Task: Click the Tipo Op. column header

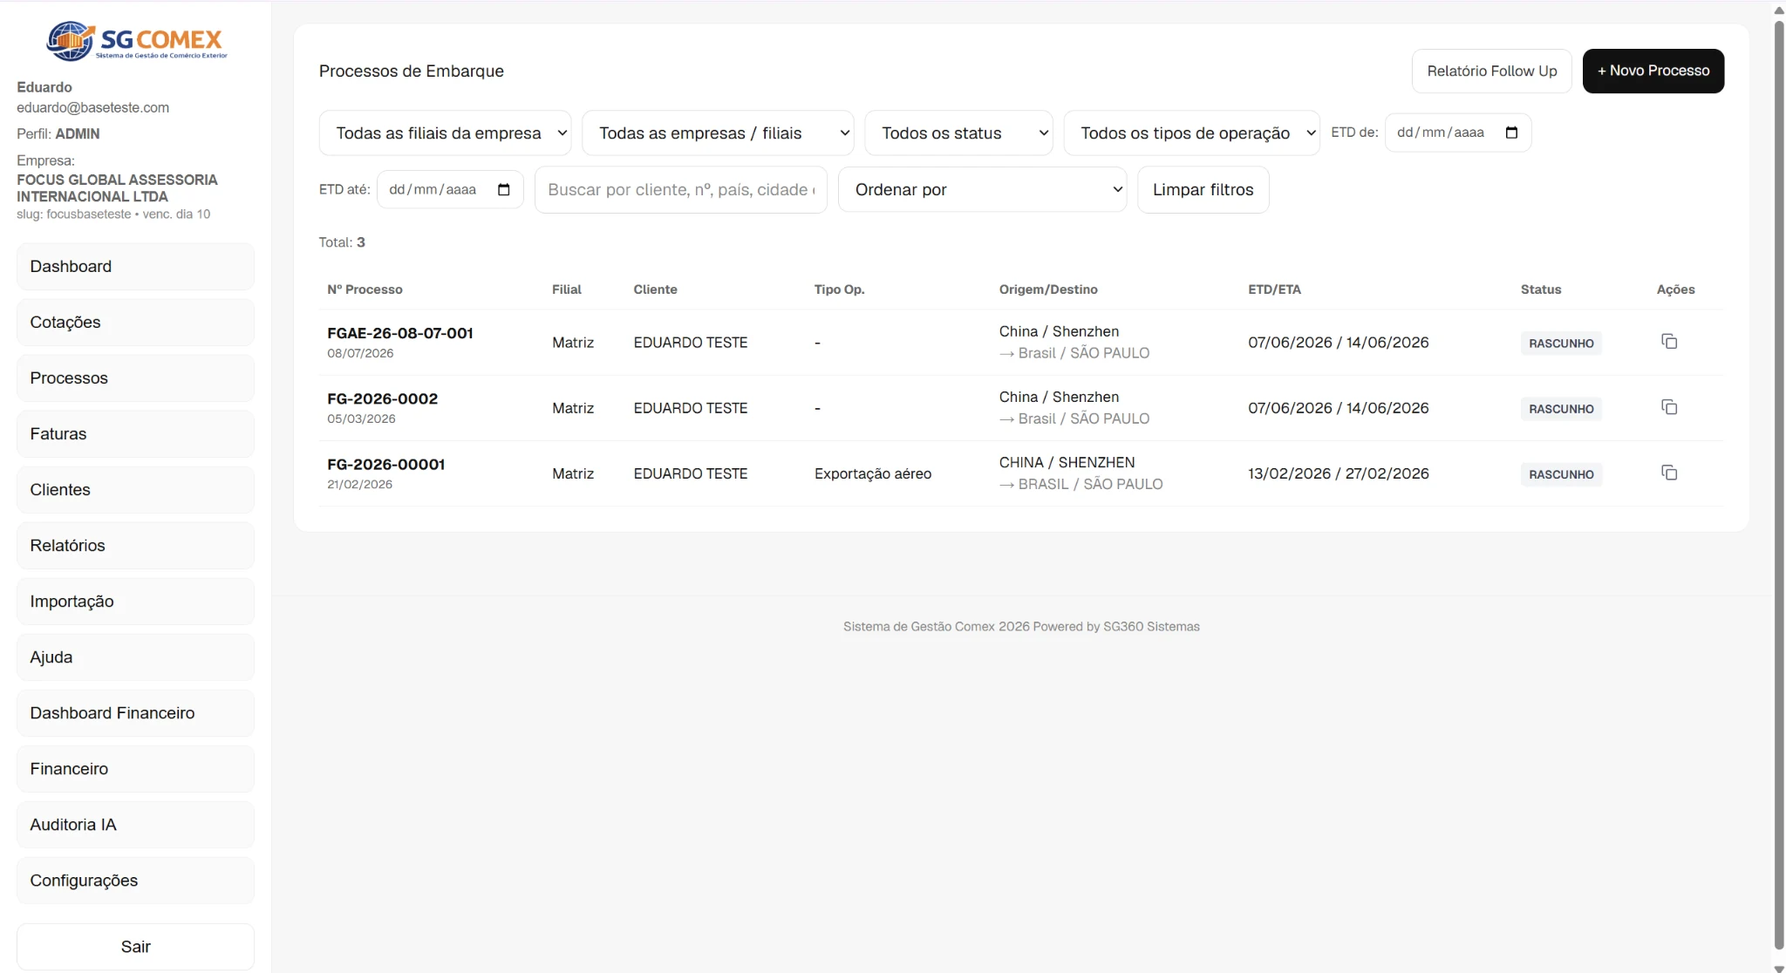Action: click(839, 289)
